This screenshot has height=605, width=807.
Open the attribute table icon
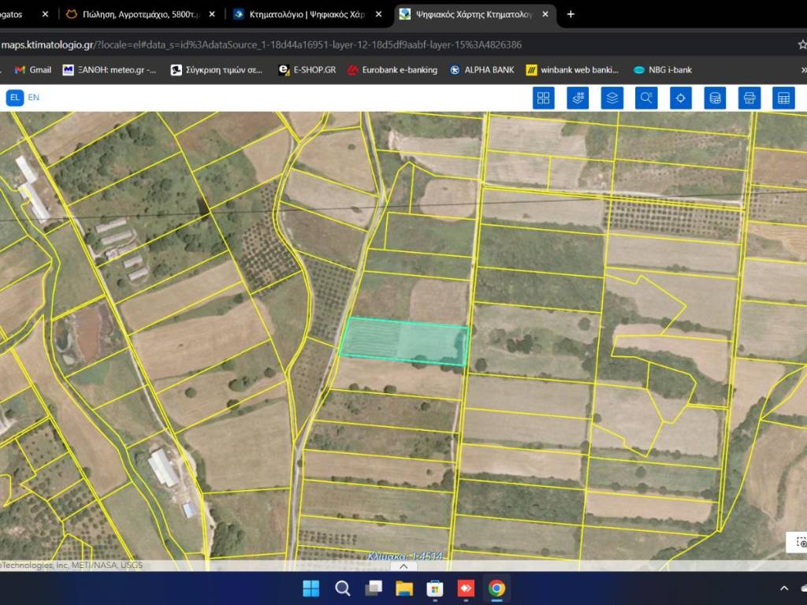point(783,98)
